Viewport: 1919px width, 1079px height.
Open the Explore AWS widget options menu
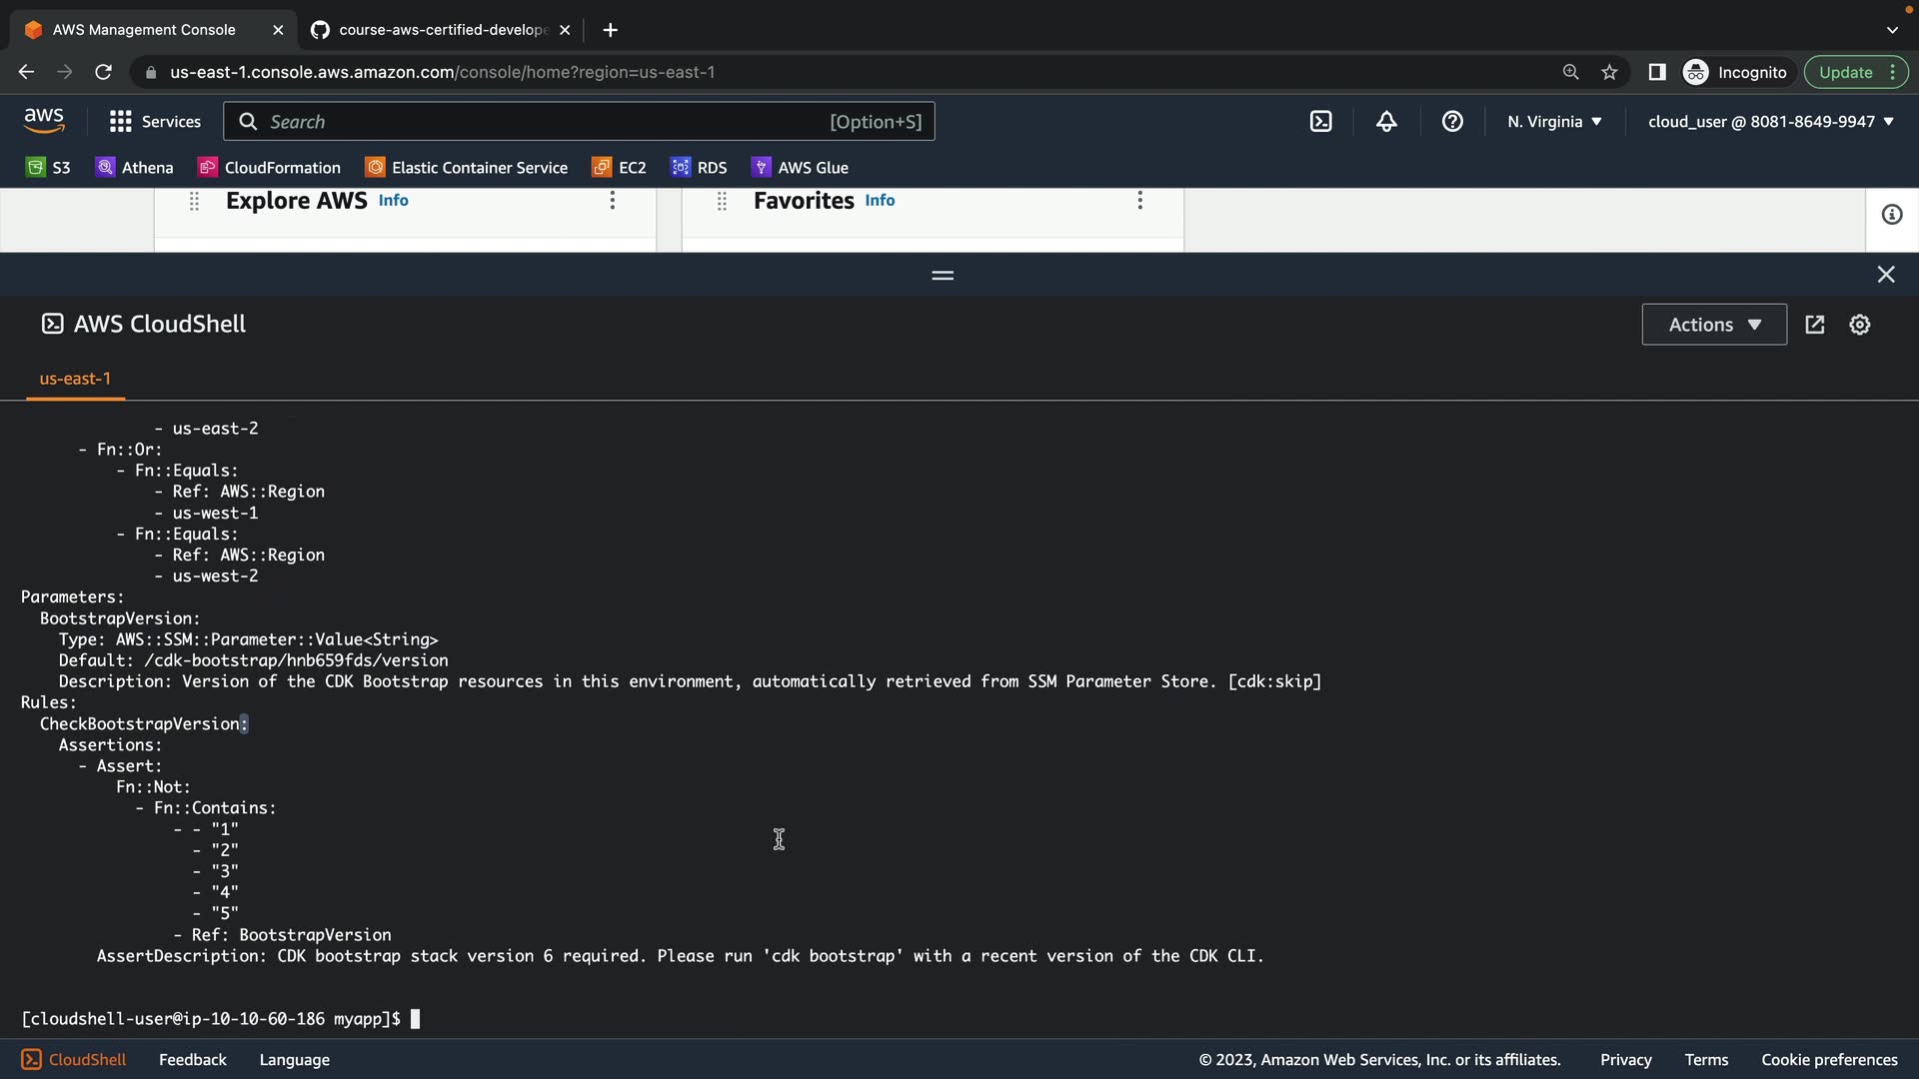[x=613, y=201]
